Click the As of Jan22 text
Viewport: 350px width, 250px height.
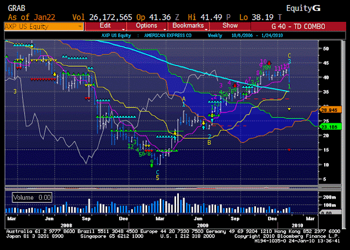(x=32, y=17)
